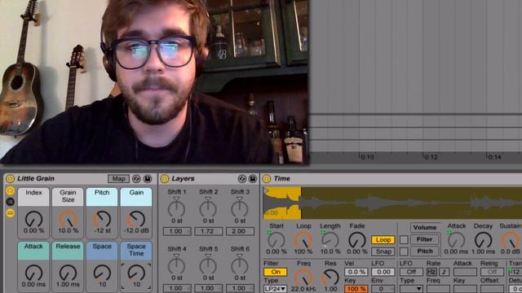Save the Little Grain preset

pos(148,179)
